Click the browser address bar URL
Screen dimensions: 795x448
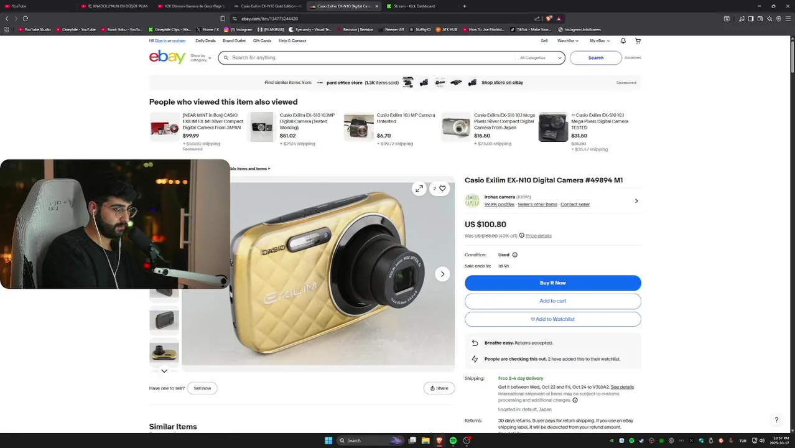coord(269,19)
